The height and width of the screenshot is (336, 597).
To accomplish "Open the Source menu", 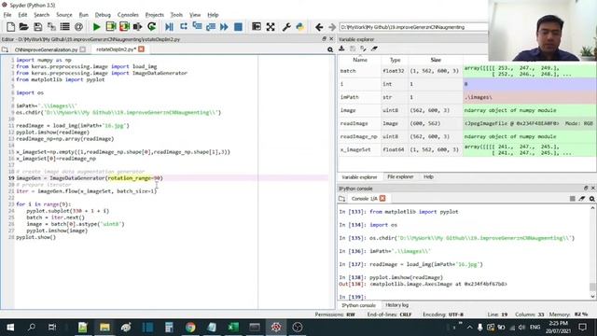I will click(64, 15).
